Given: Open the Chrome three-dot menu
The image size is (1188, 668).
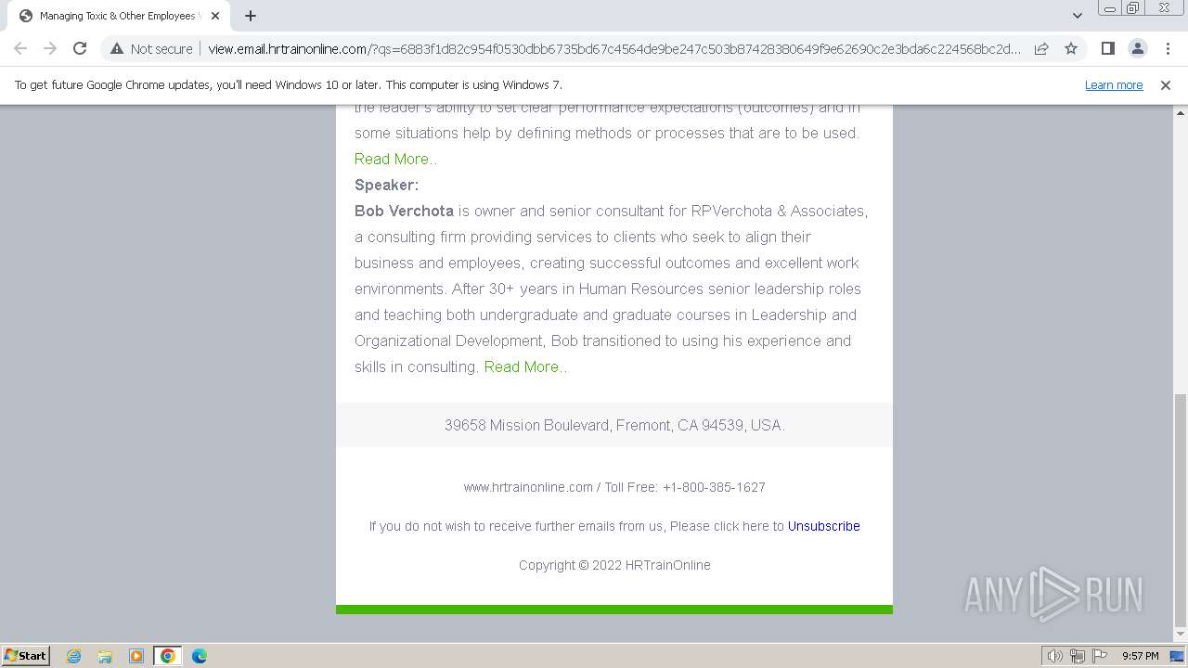Looking at the screenshot, I should click(x=1168, y=49).
